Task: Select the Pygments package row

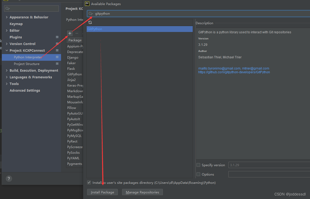Action: 75,164
